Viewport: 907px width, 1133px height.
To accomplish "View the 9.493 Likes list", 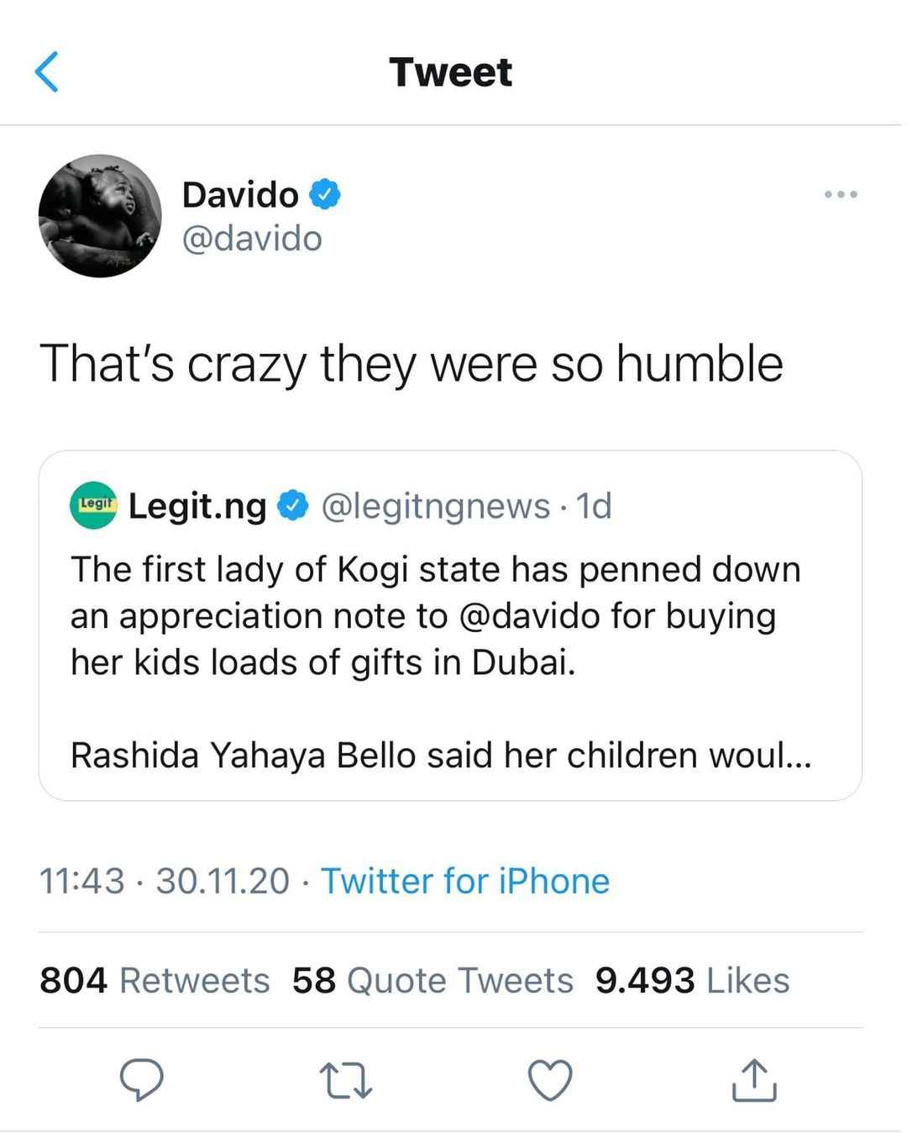I will 692,980.
